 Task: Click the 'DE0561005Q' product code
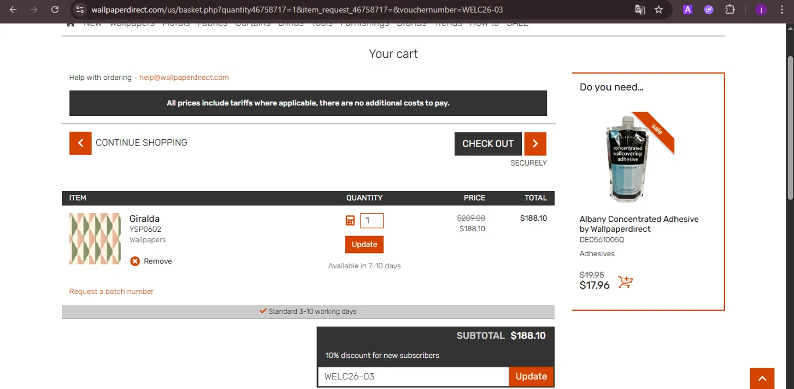602,240
